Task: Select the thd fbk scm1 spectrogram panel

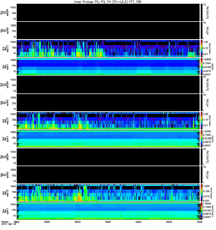Action: coord(108,139)
